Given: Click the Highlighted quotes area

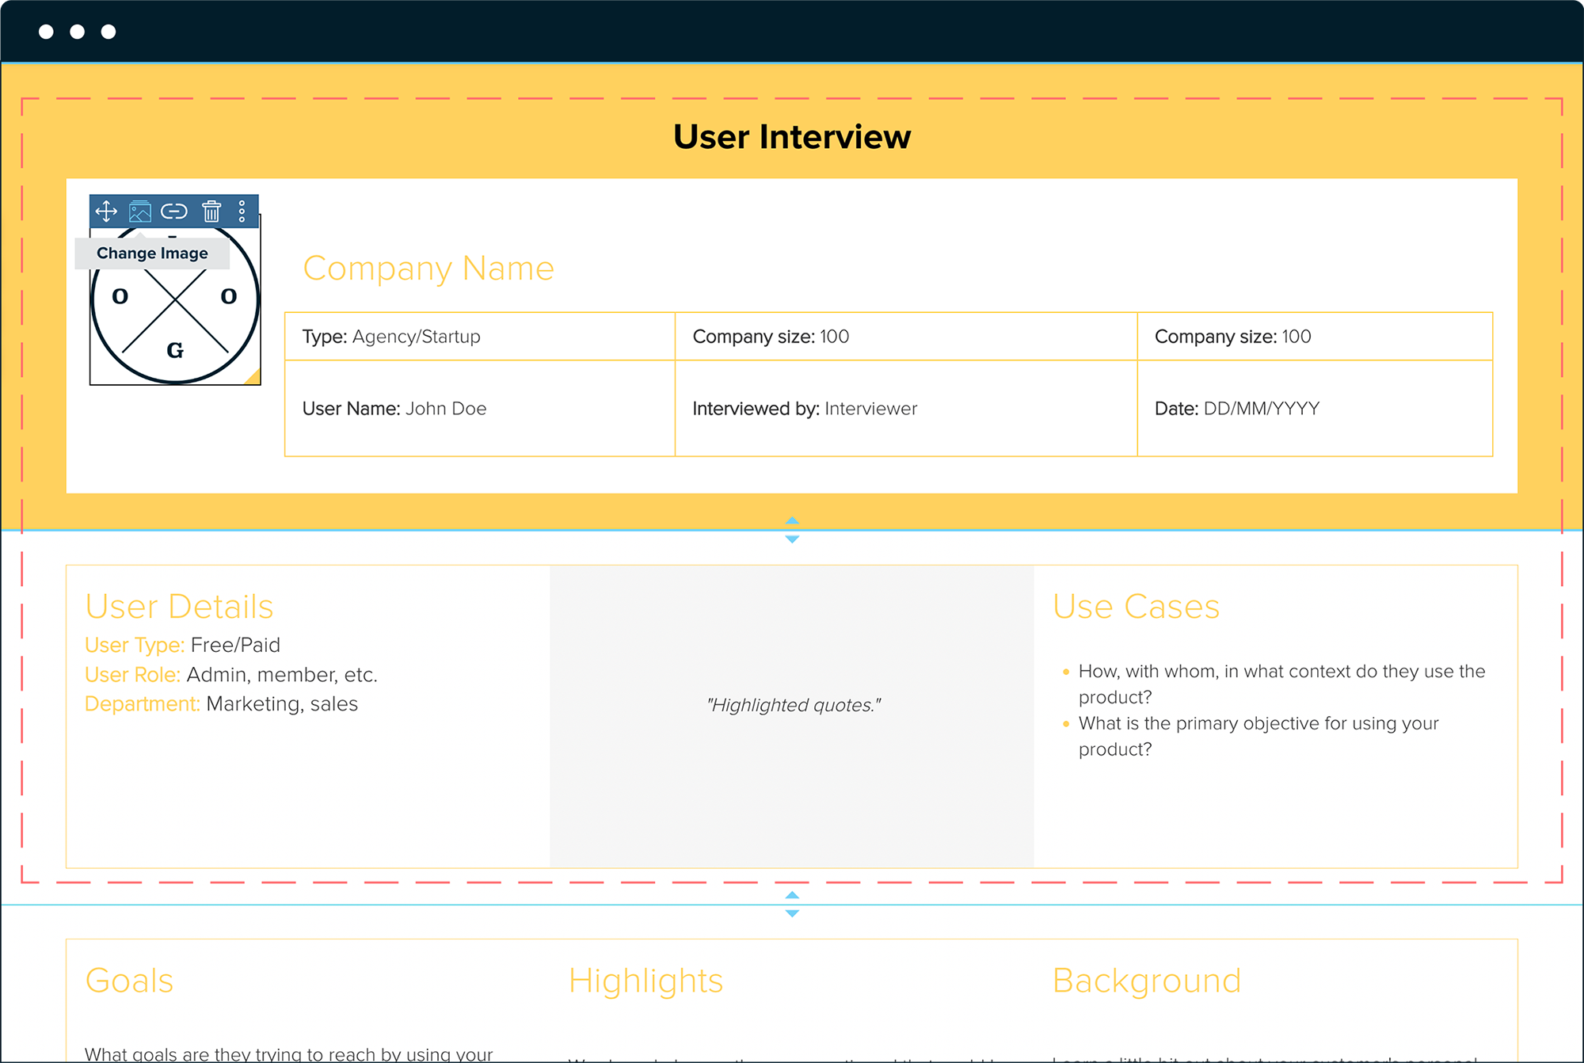Looking at the screenshot, I should point(793,704).
